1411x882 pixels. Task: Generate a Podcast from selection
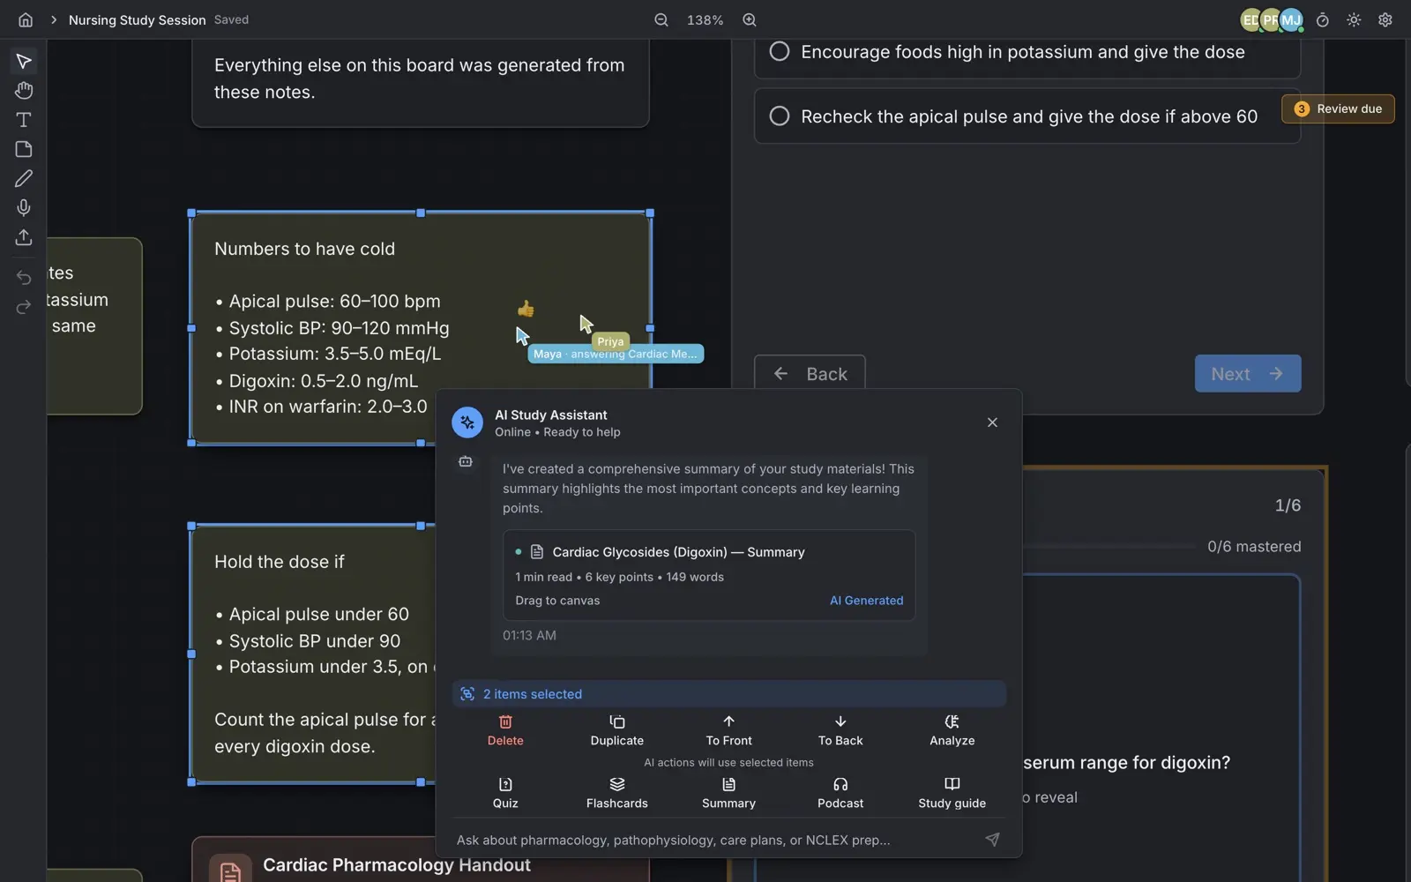840,793
